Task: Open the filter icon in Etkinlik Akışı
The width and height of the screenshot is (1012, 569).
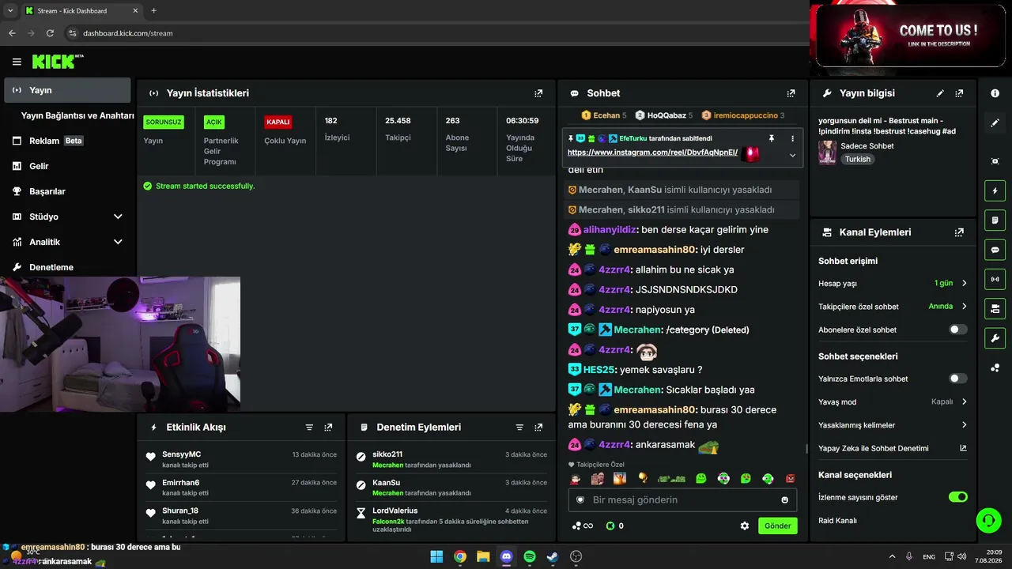Action: tap(309, 428)
